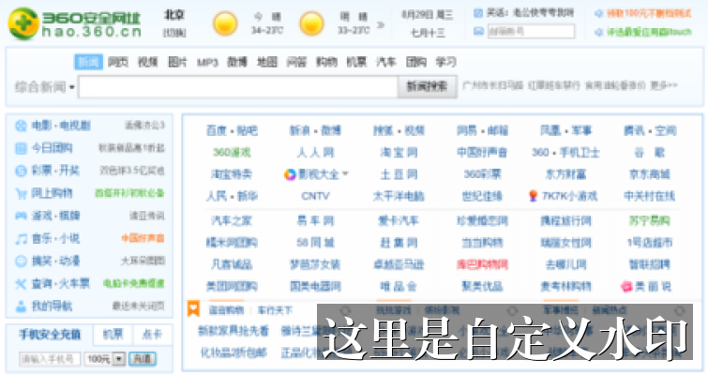Open the 58同城 link
Image resolution: width=708 pixels, height=375 pixels.
point(315,243)
